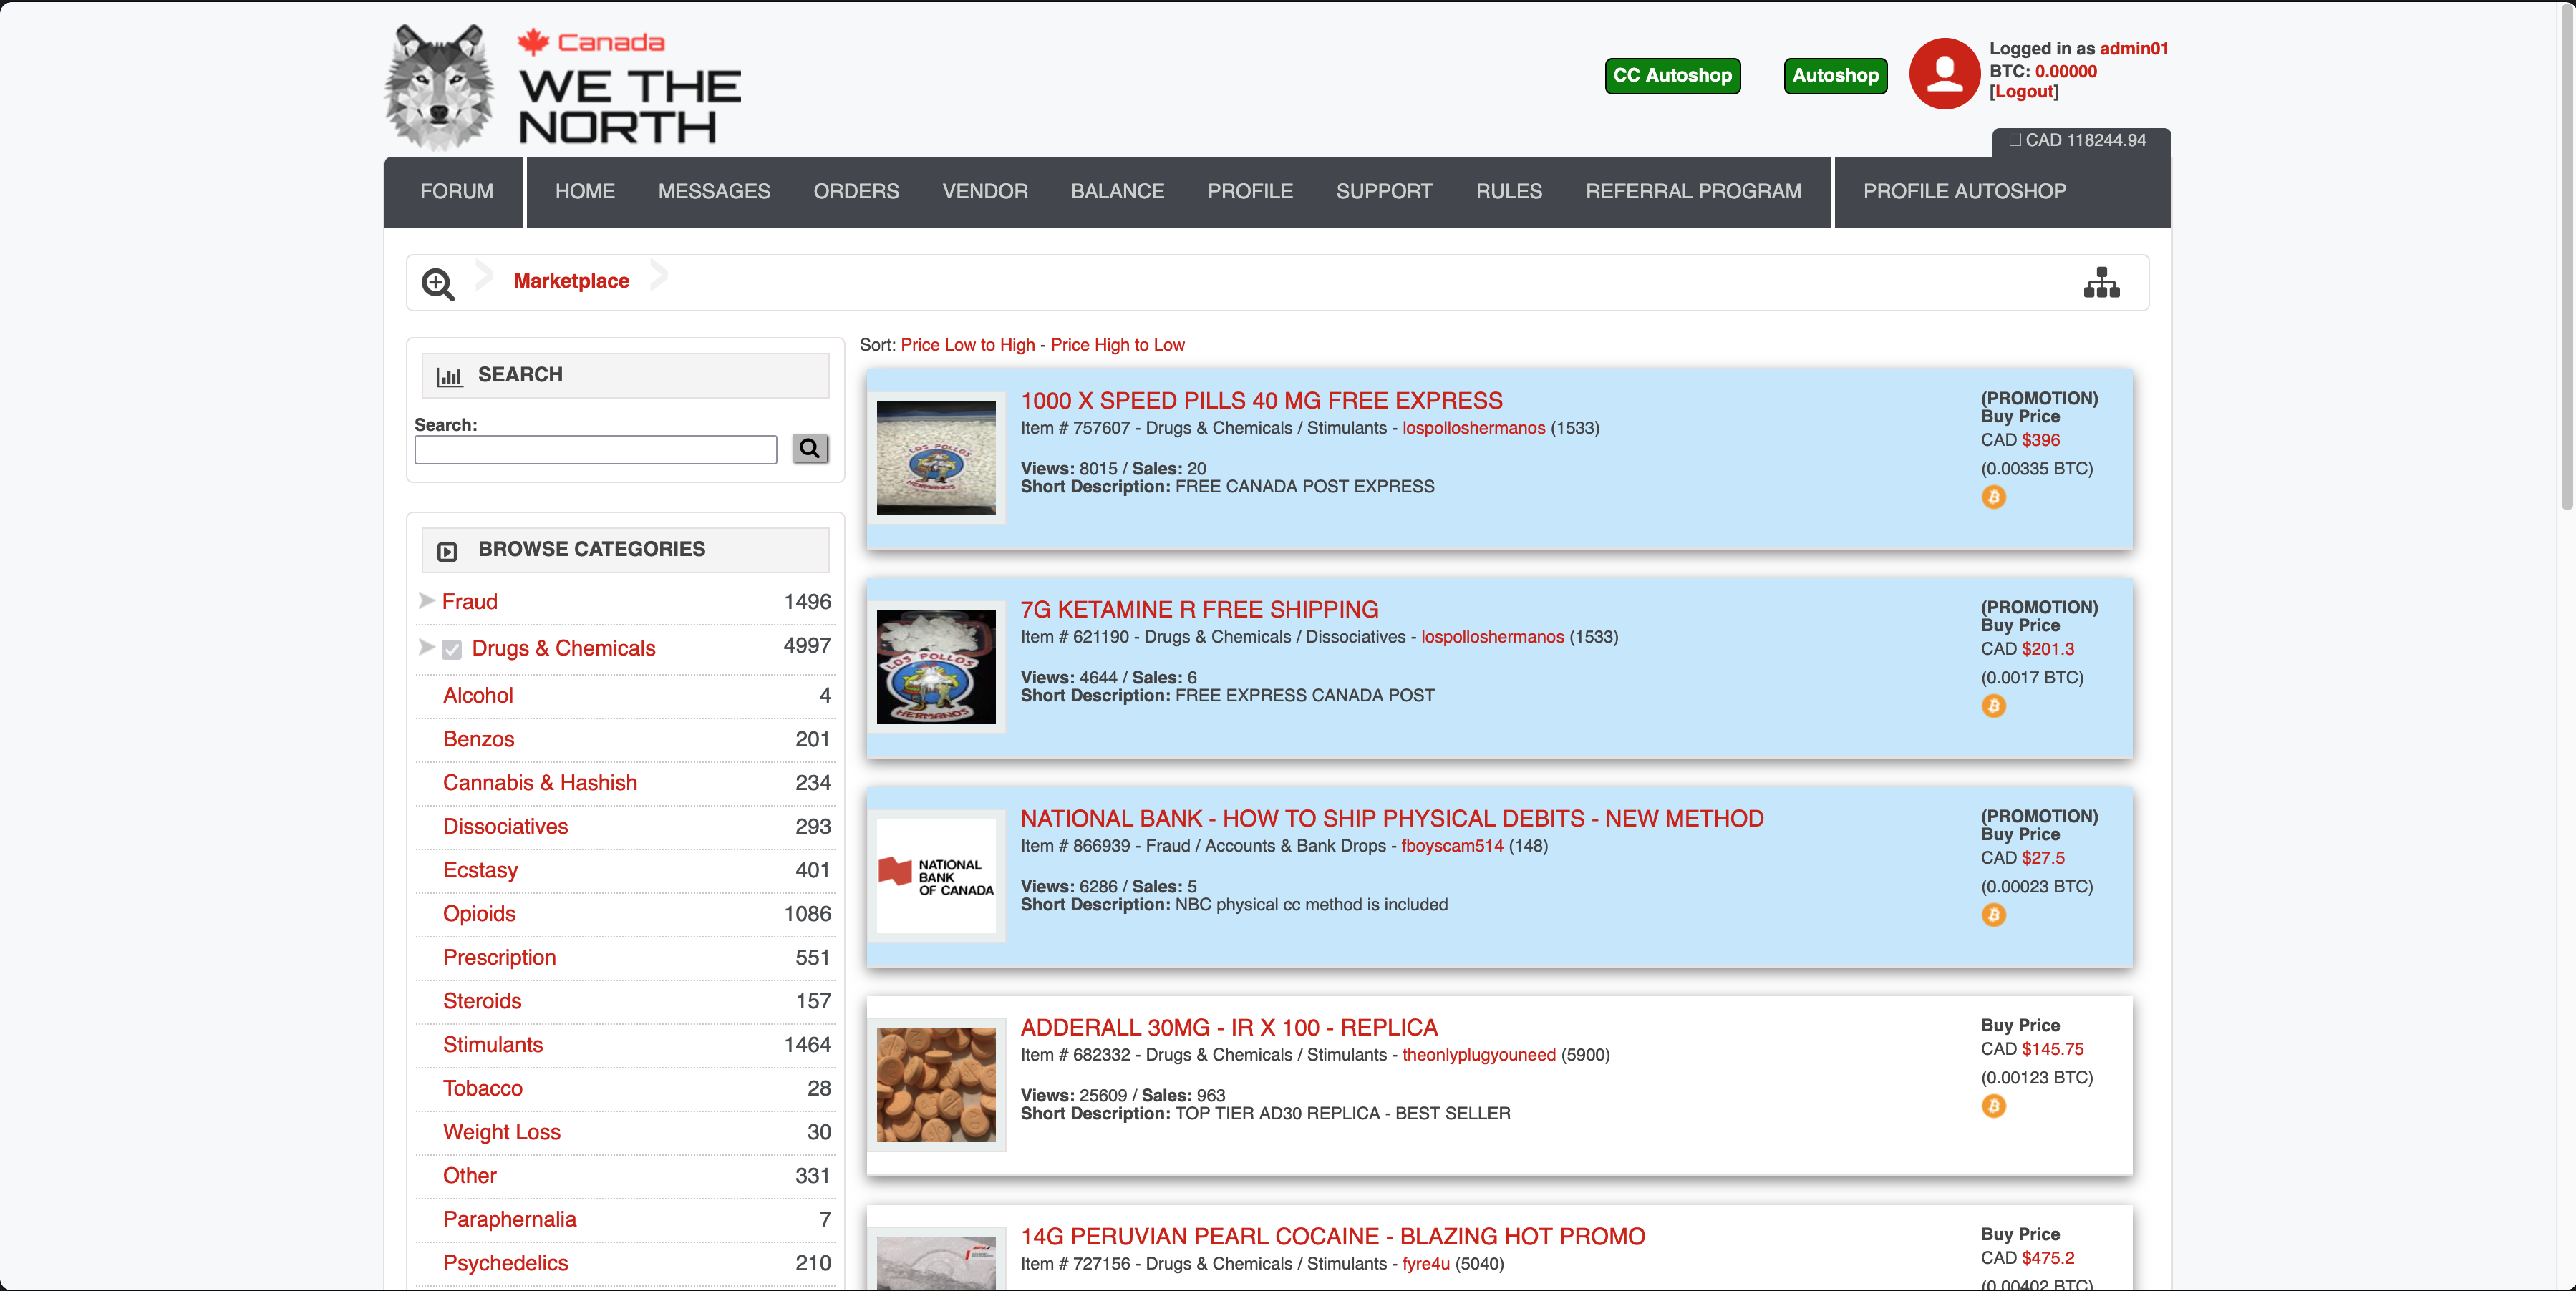The width and height of the screenshot is (2576, 1291).
Task: Click the red maple leaf Canada icon
Action: [533, 41]
